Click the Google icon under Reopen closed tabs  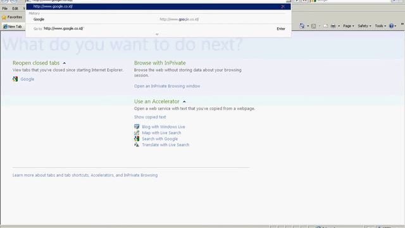coord(15,79)
